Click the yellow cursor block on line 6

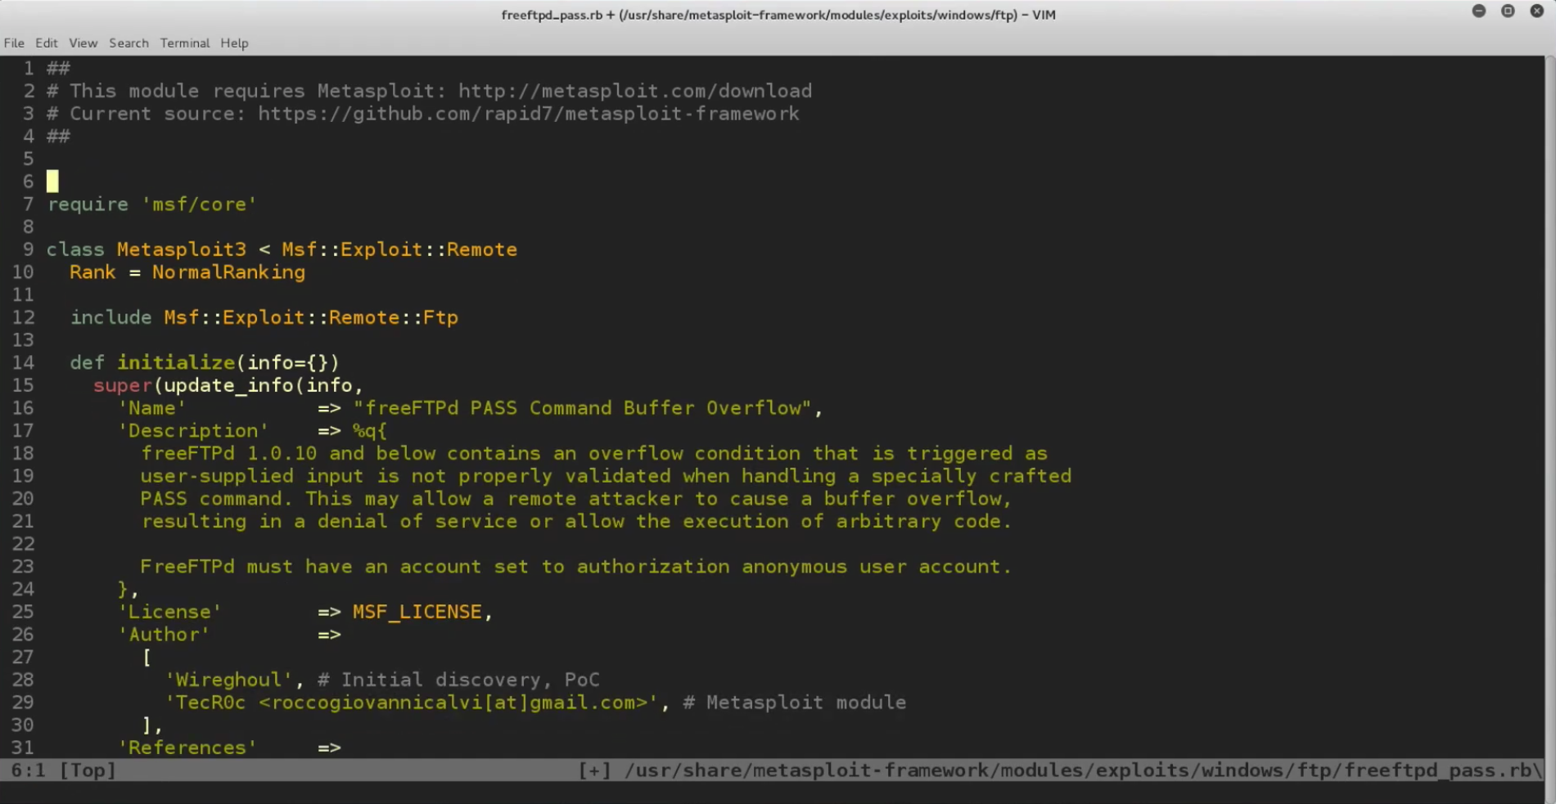[52, 181]
